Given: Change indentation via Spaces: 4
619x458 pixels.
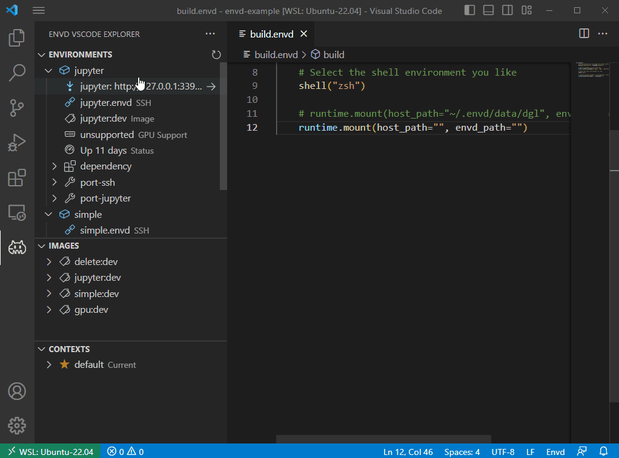Looking at the screenshot, I should click(462, 452).
